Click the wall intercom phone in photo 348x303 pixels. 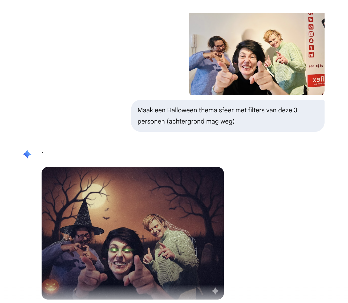tap(193, 43)
